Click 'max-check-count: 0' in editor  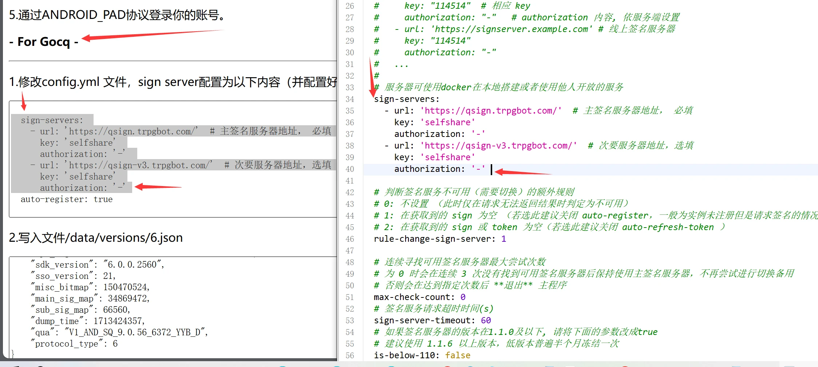420,297
